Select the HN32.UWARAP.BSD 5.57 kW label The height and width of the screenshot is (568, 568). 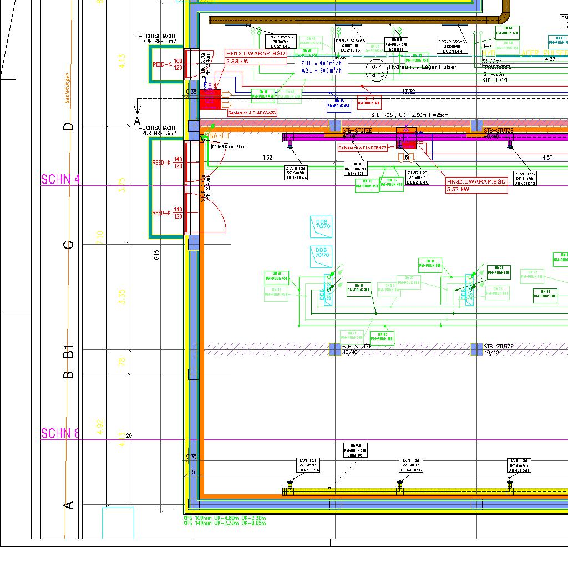coord(476,185)
